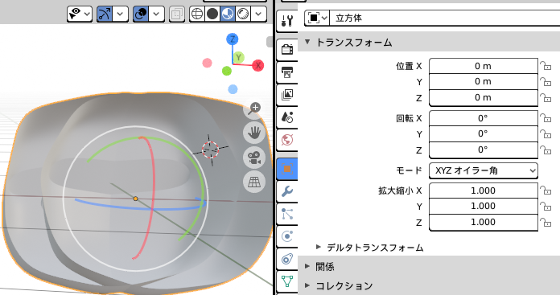The height and width of the screenshot is (295, 560).
Task: Open the Modifiers wrench tab
Action: point(287,191)
